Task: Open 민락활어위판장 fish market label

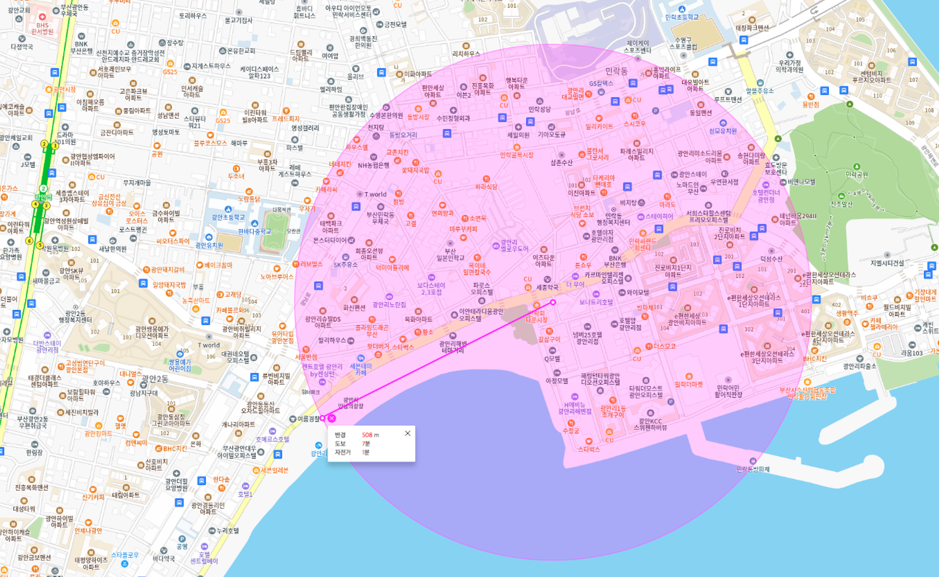Action: pos(807,397)
